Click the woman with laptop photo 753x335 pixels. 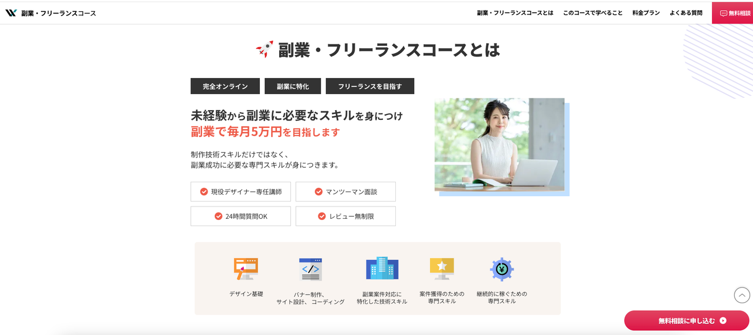(x=499, y=145)
